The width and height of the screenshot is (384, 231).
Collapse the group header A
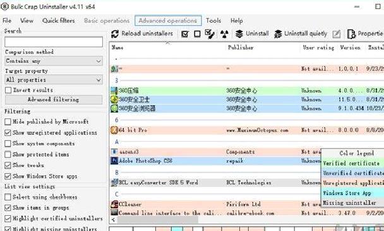tap(117, 142)
